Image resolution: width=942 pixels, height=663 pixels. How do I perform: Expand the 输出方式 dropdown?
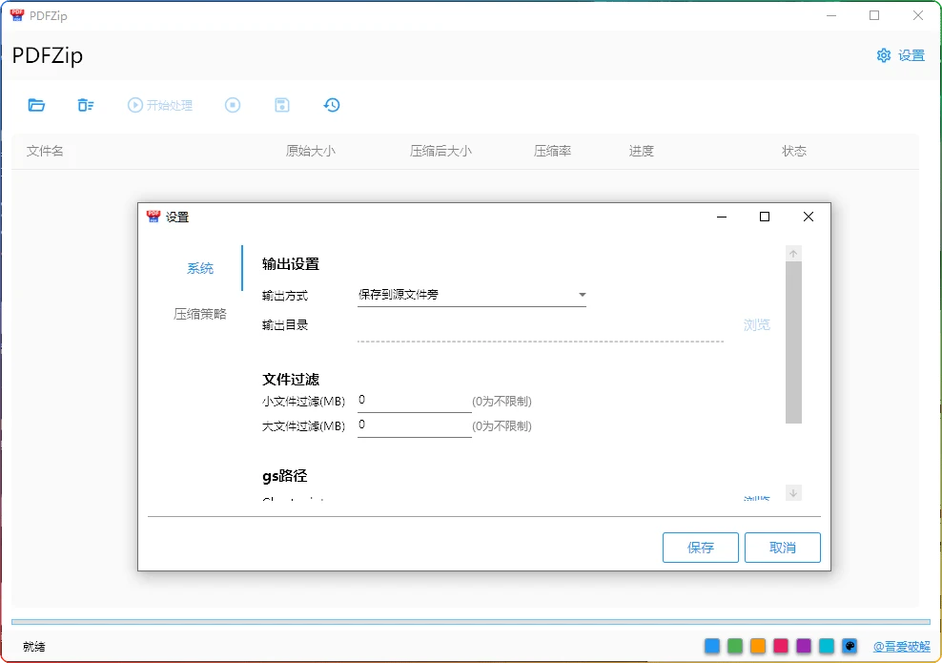[471, 296]
